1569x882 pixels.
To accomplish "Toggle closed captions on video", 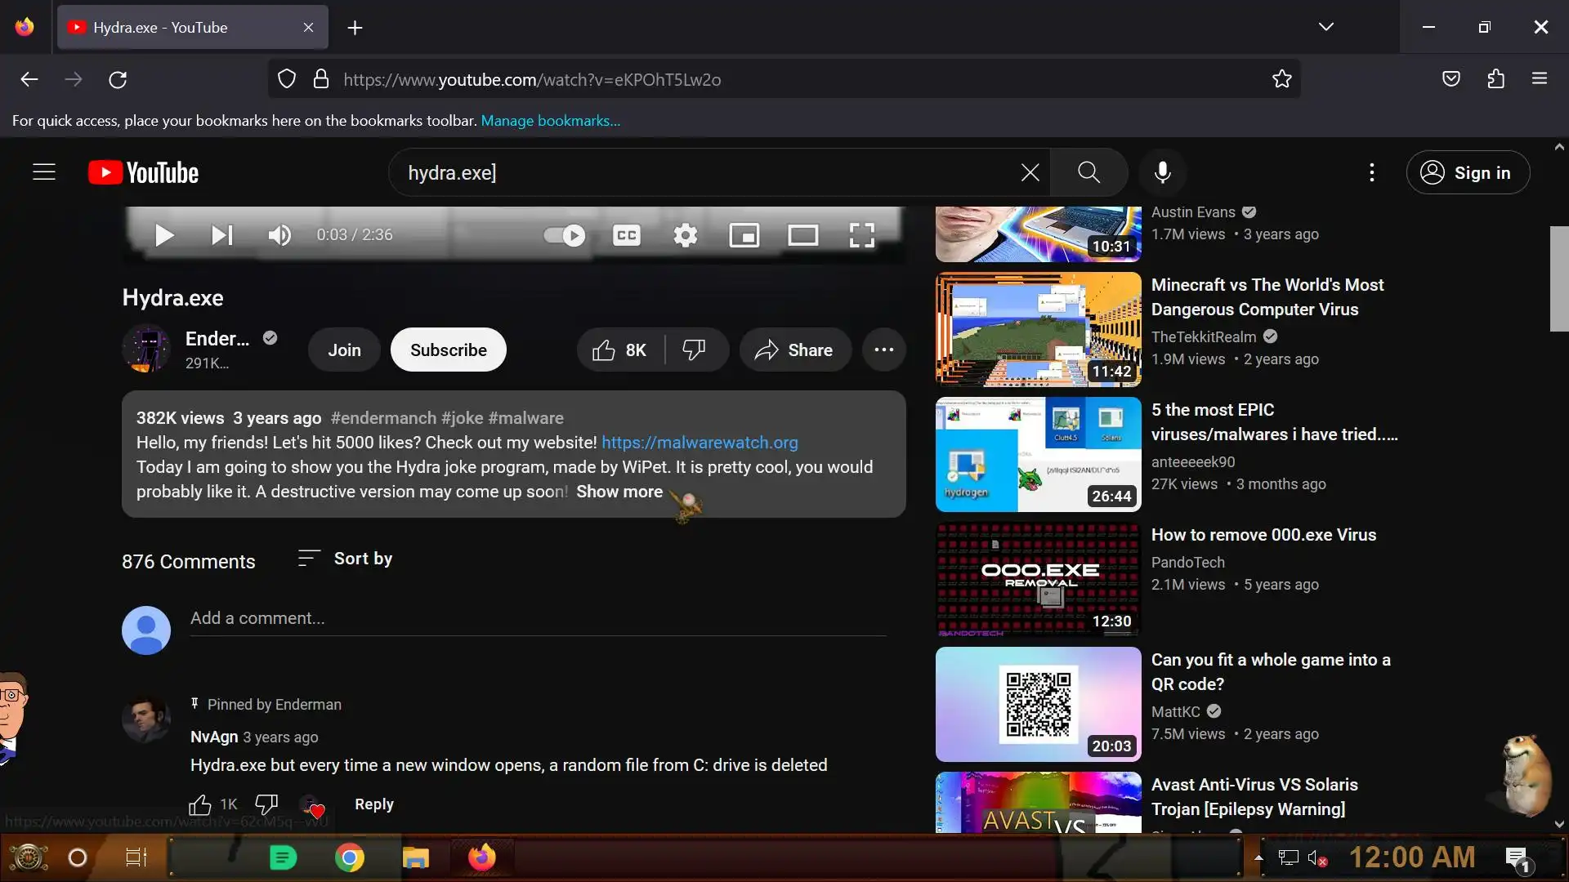I will 627,236.
